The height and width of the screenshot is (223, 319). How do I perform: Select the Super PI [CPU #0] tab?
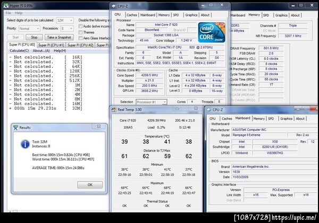(22, 44)
